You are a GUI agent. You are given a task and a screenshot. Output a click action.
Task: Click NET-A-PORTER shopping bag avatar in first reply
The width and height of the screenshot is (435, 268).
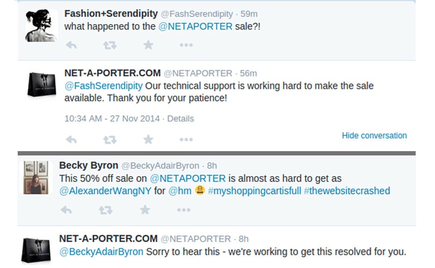(x=41, y=84)
